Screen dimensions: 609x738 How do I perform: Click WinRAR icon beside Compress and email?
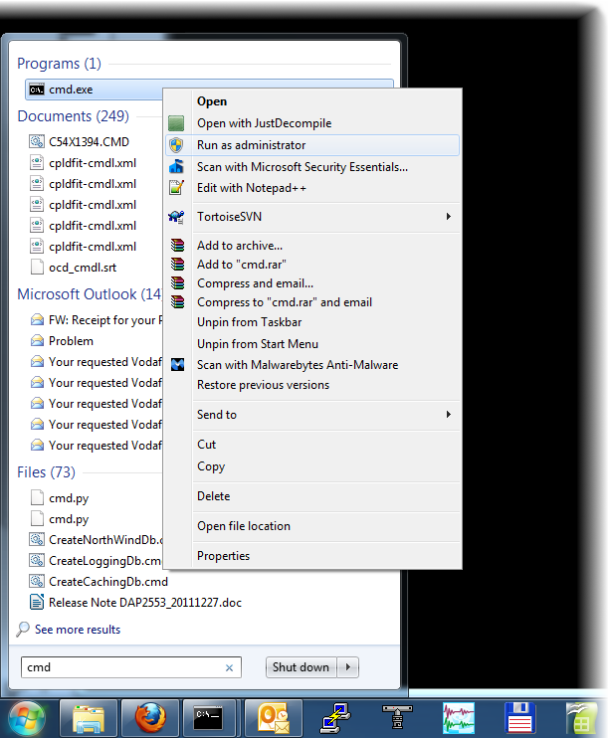177,282
